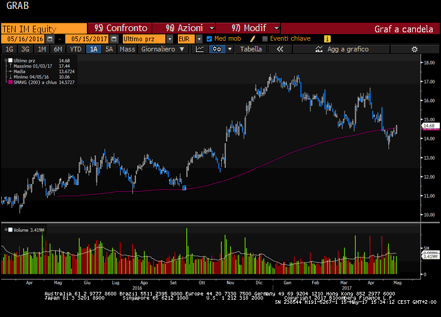
Task: Select the Mass range tab
Action: click(127, 49)
